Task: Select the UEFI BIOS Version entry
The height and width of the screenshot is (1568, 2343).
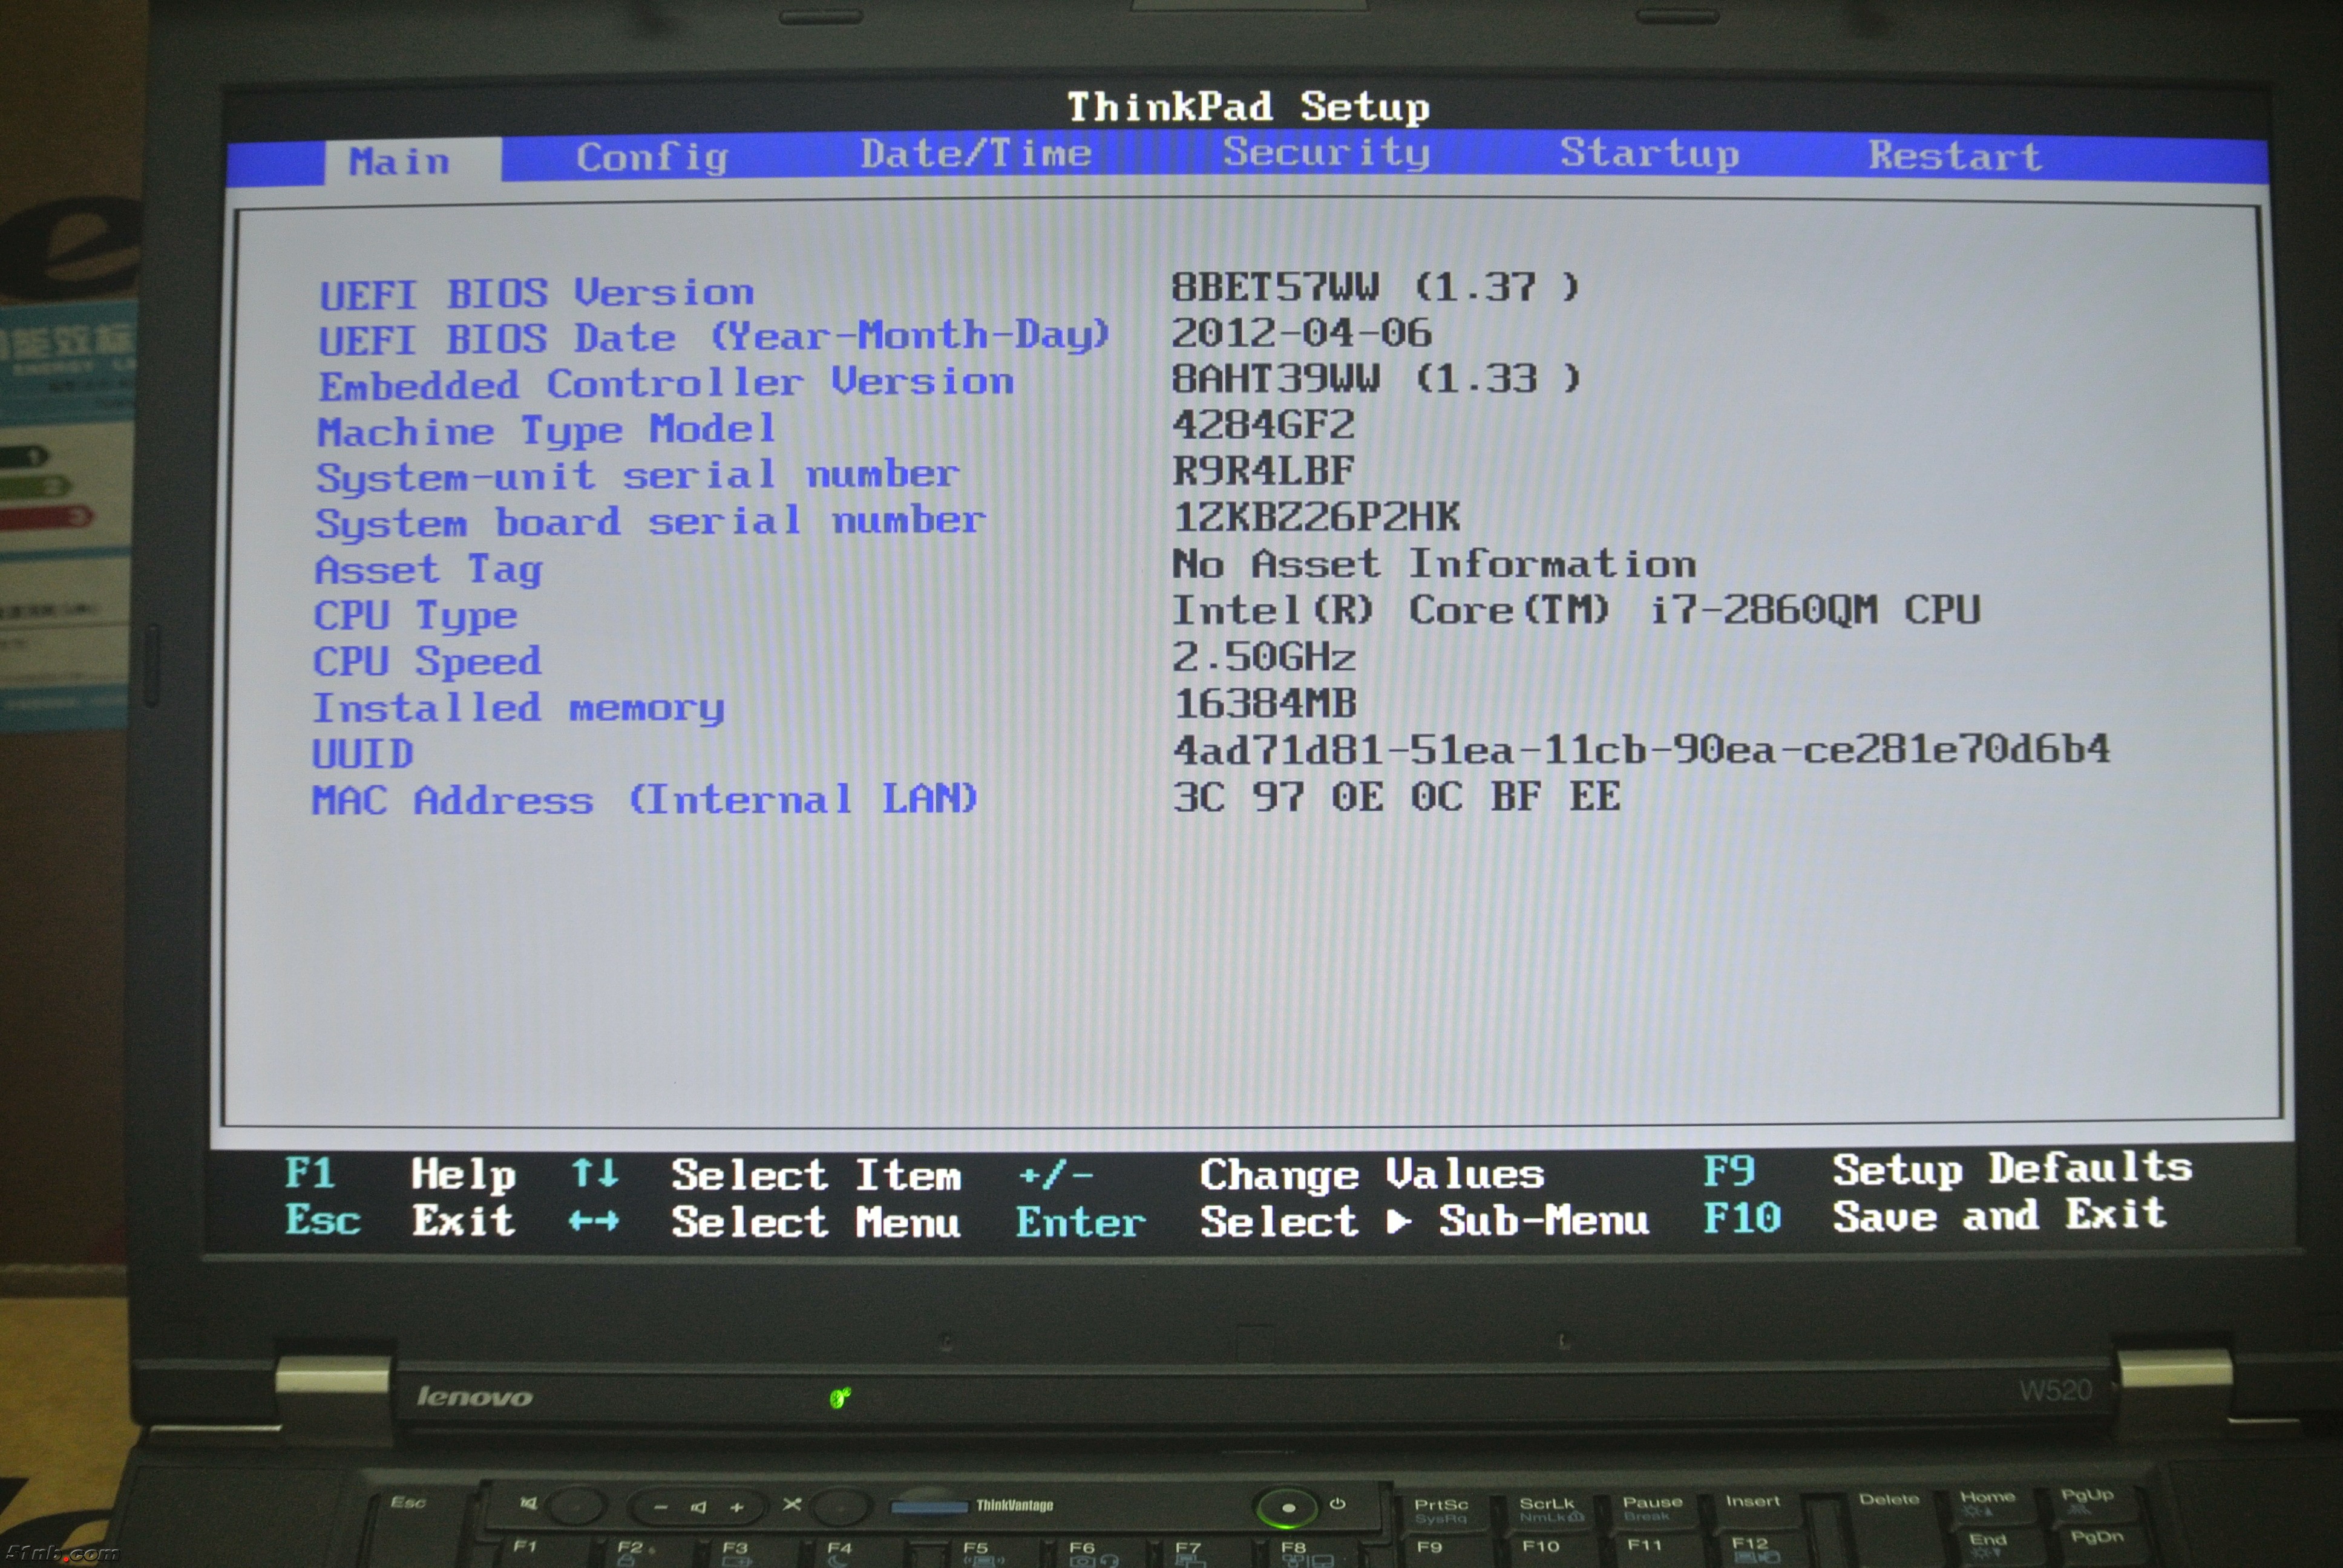Action: coord(536,294)
